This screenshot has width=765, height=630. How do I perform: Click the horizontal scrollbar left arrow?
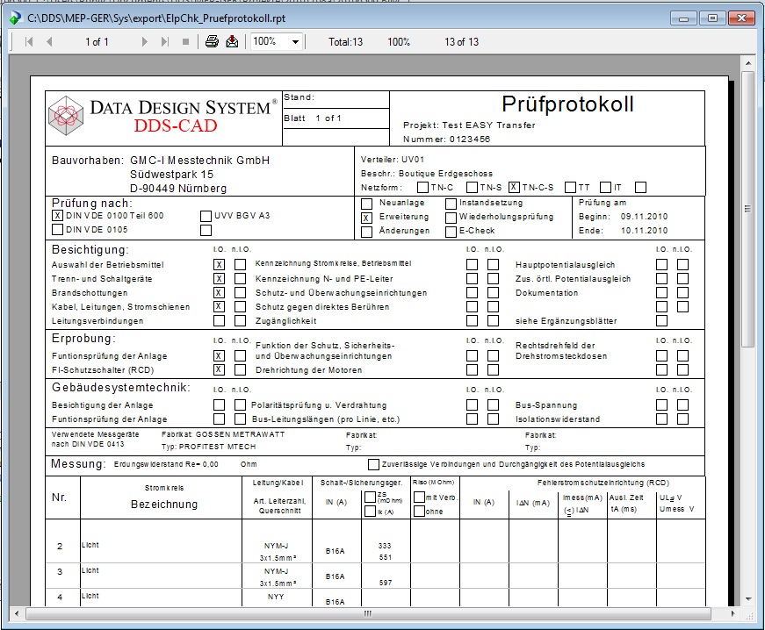17,613
